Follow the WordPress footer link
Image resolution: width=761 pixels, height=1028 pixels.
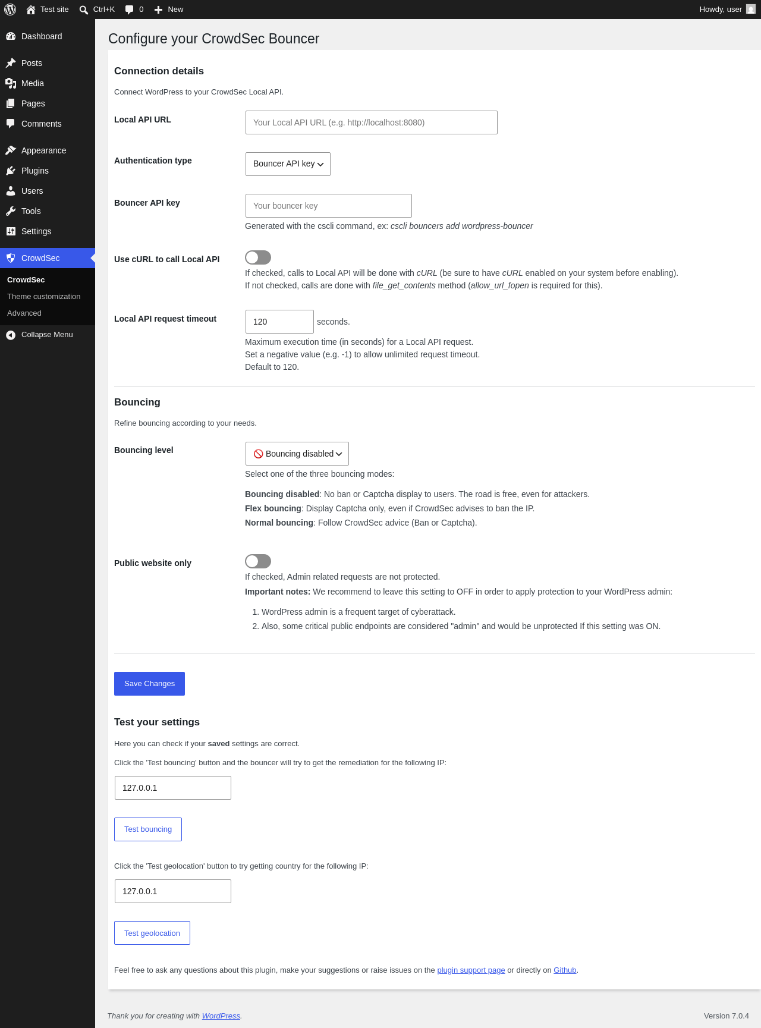(221, 1016)
